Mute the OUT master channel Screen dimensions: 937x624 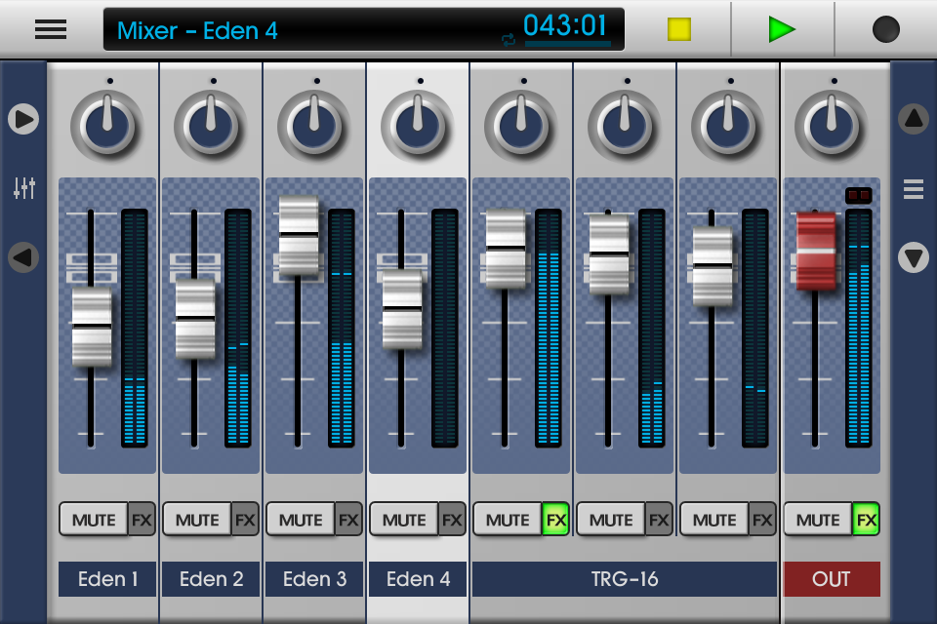click(x=817, y=520)
